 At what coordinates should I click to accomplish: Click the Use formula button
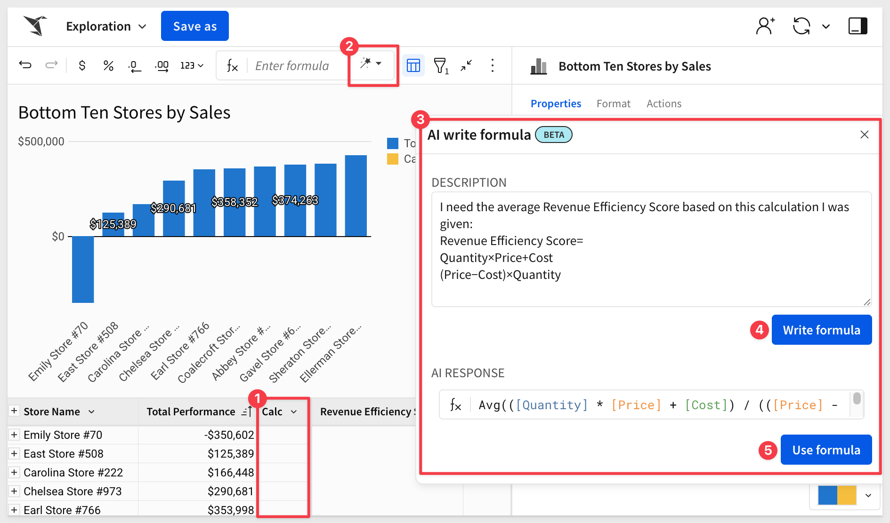826,450
